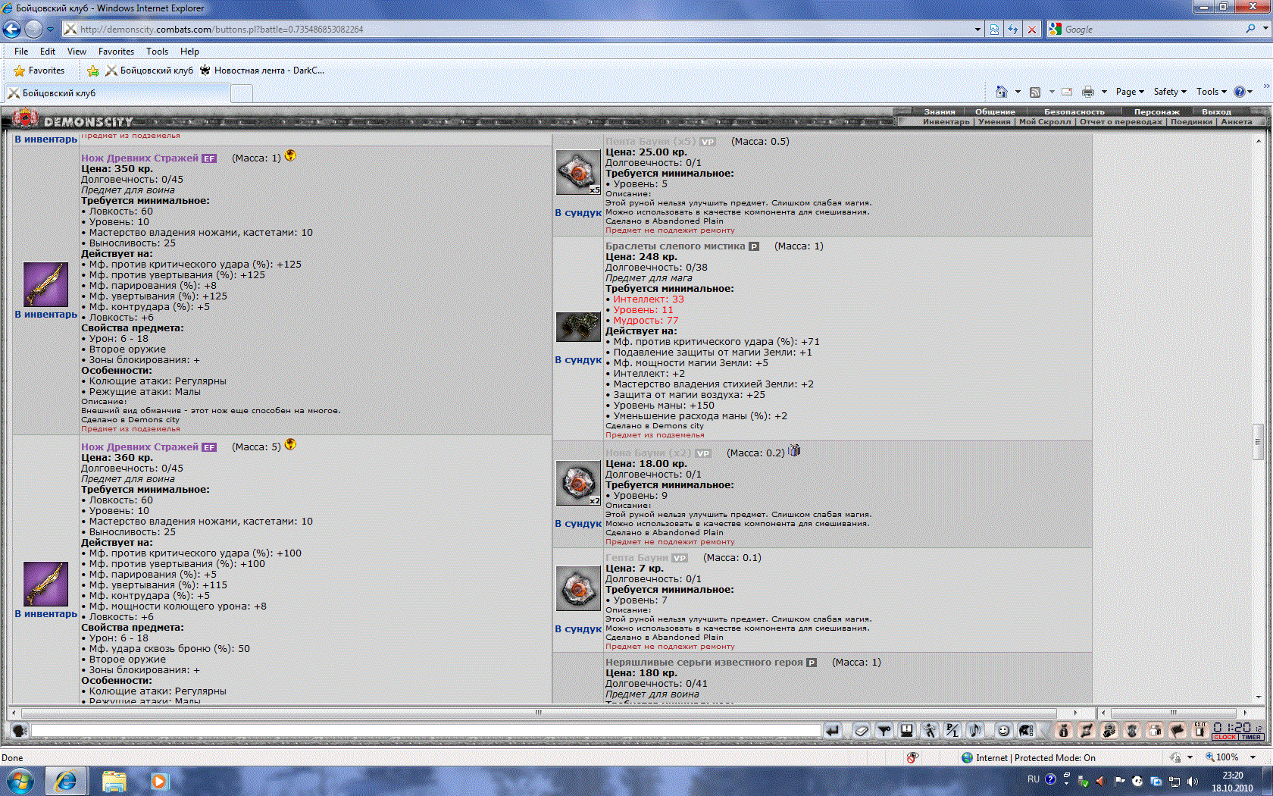Click the RSS feeds toolbar icon
This screenshot has height=796, width=1273.
coord(1035,92)
